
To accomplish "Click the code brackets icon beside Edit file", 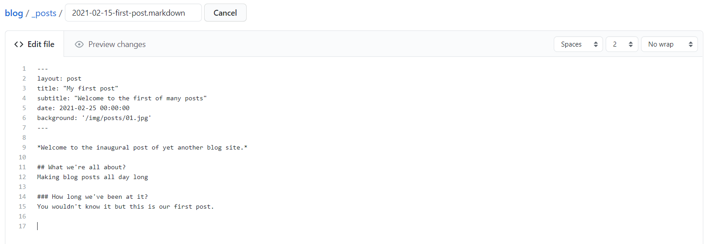I will tap(19, 44).
